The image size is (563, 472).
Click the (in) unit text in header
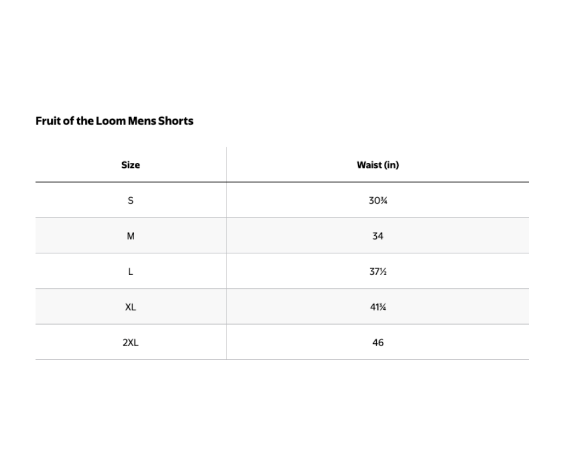392,165
